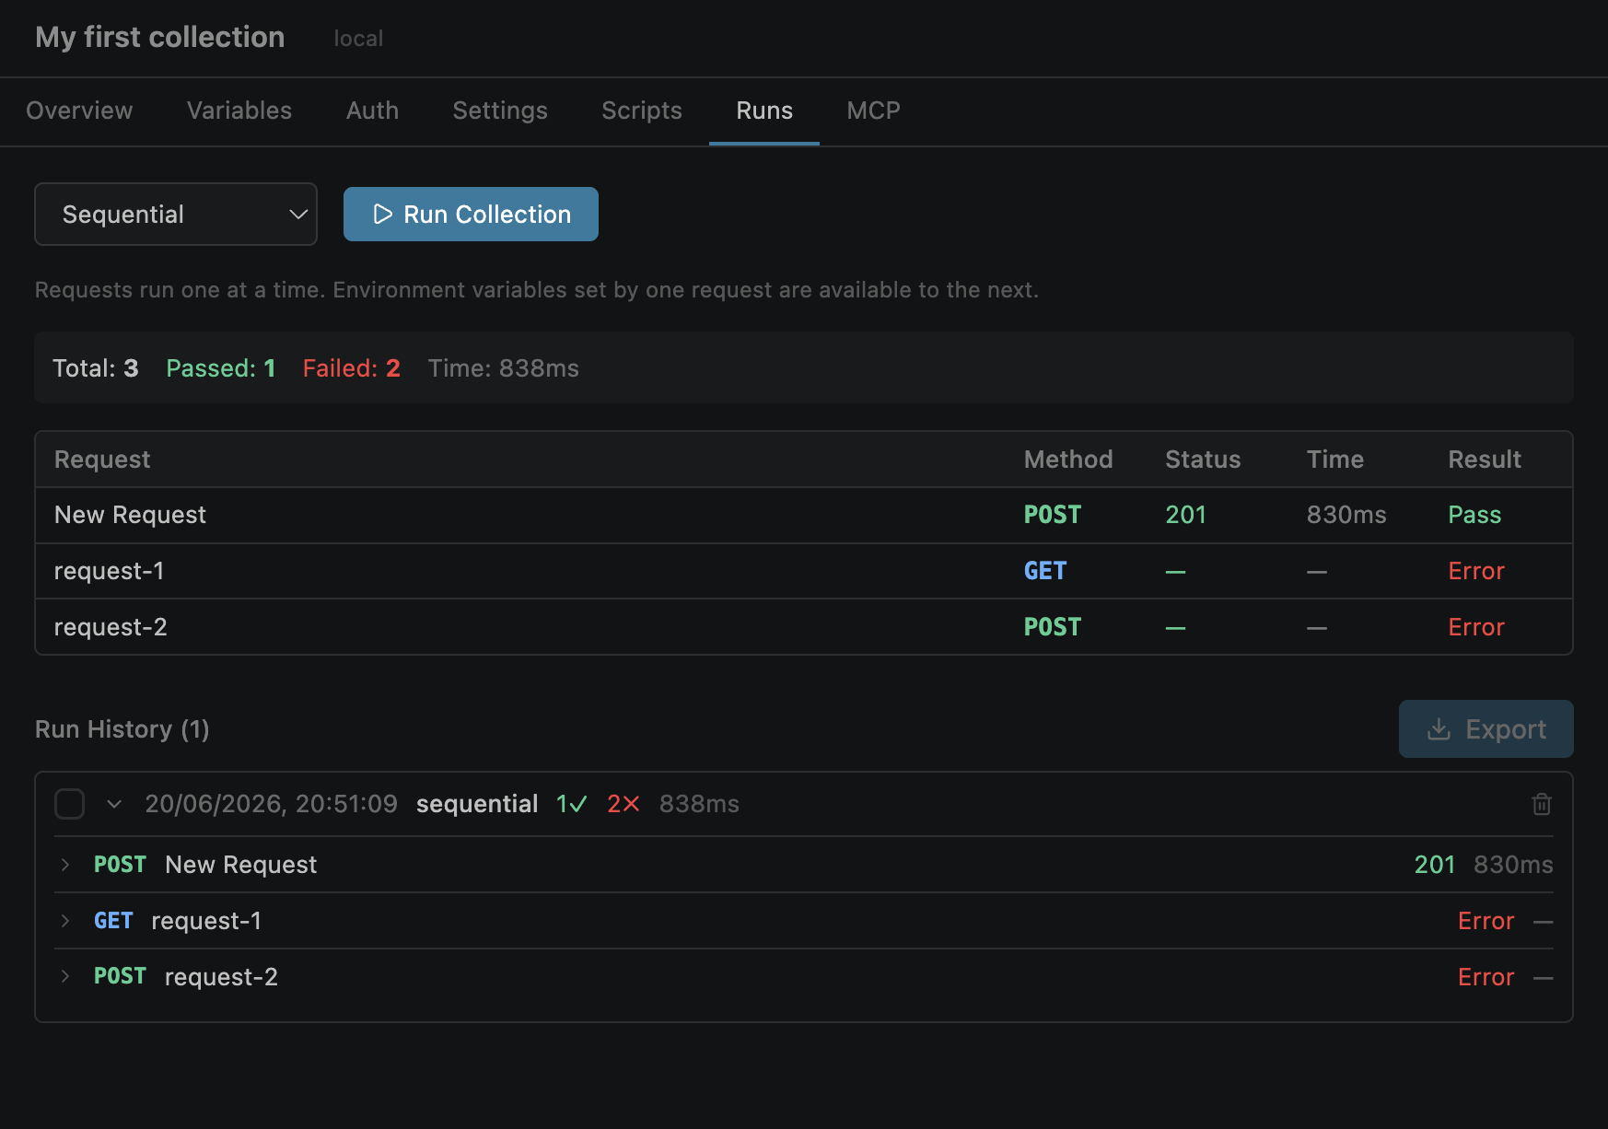Click the Error result for request-1 in table
The image size is (1608, 1129).
point(1476,571)
